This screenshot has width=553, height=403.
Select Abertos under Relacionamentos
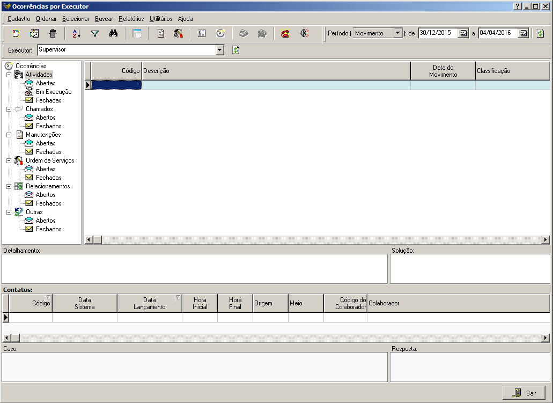[x=46, y=195]
